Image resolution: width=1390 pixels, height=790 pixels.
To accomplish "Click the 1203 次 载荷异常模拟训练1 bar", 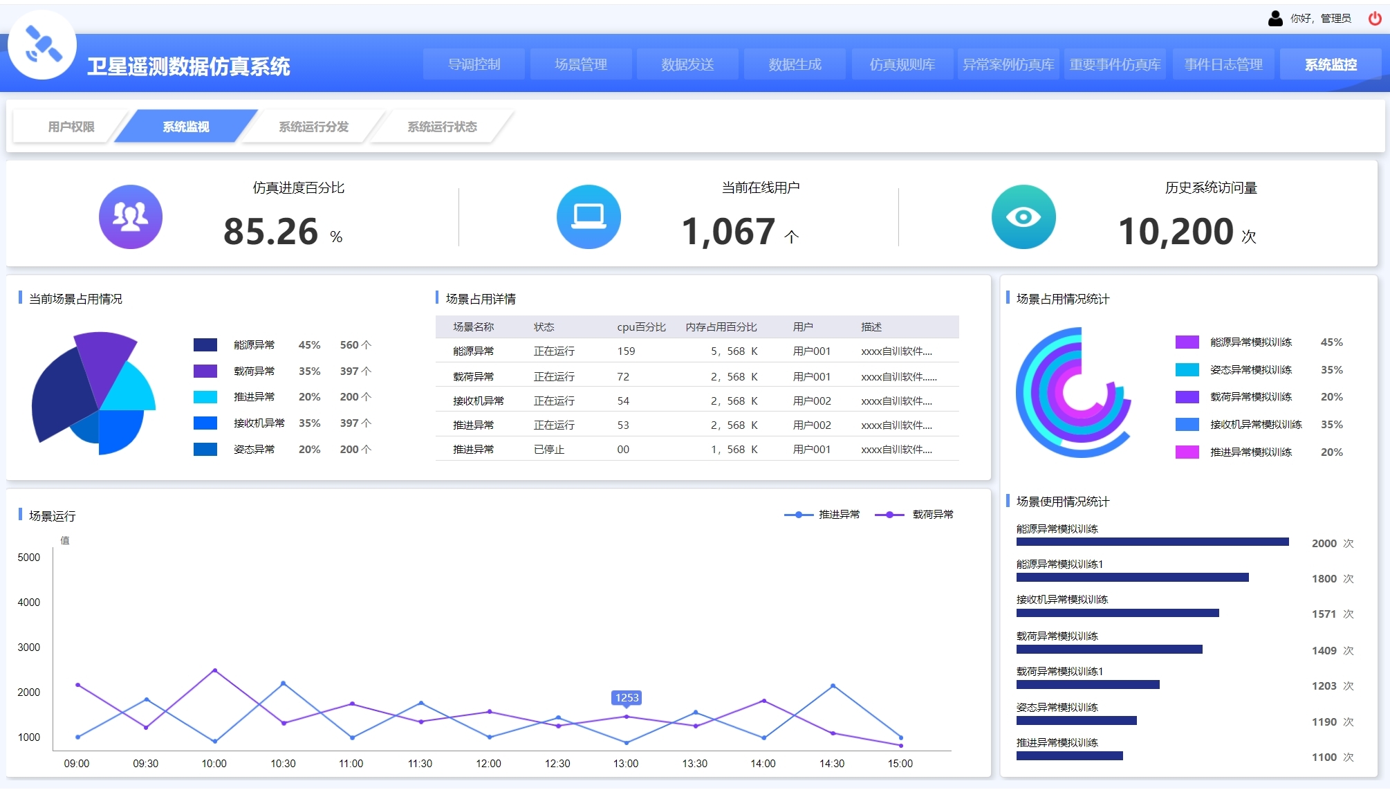I will 1088,684.
